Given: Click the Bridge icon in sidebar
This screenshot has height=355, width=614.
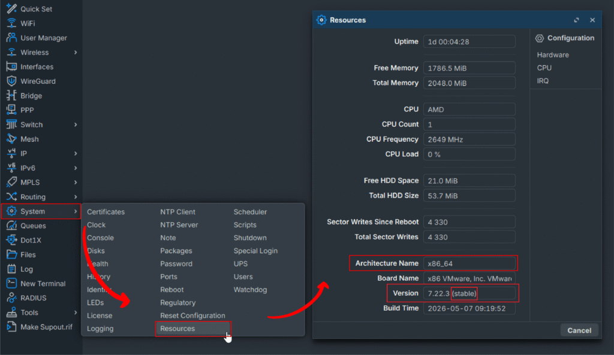Looking at the screenshot, I should pos(11,95).
